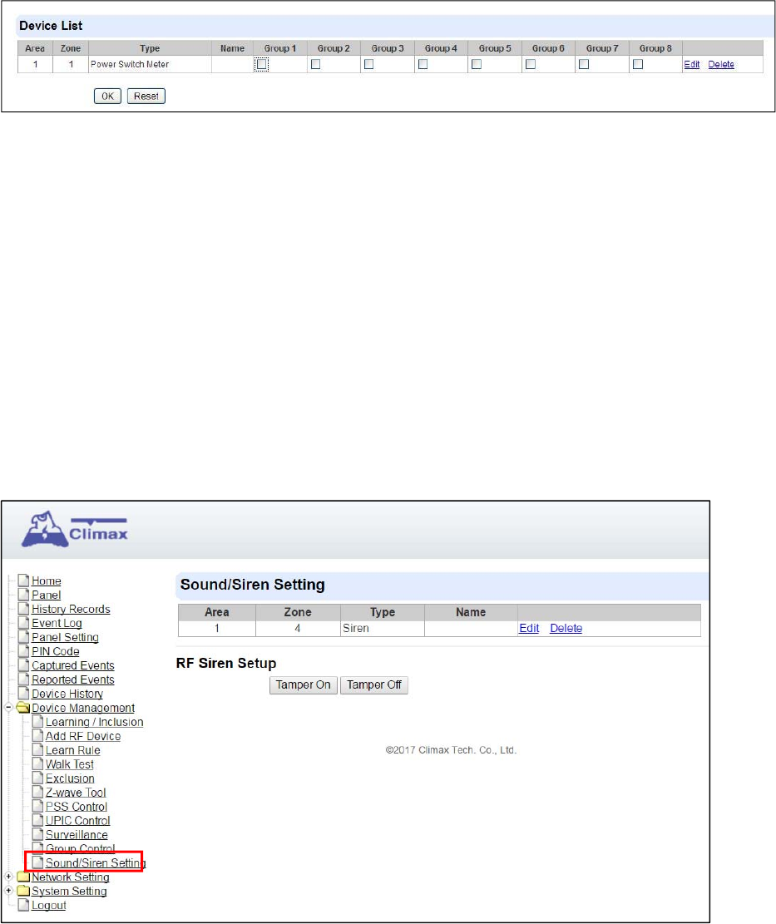This screenshot has height=924, width=776.
Task: Click the Learn Rule page icon
Action: coord(37,750)
